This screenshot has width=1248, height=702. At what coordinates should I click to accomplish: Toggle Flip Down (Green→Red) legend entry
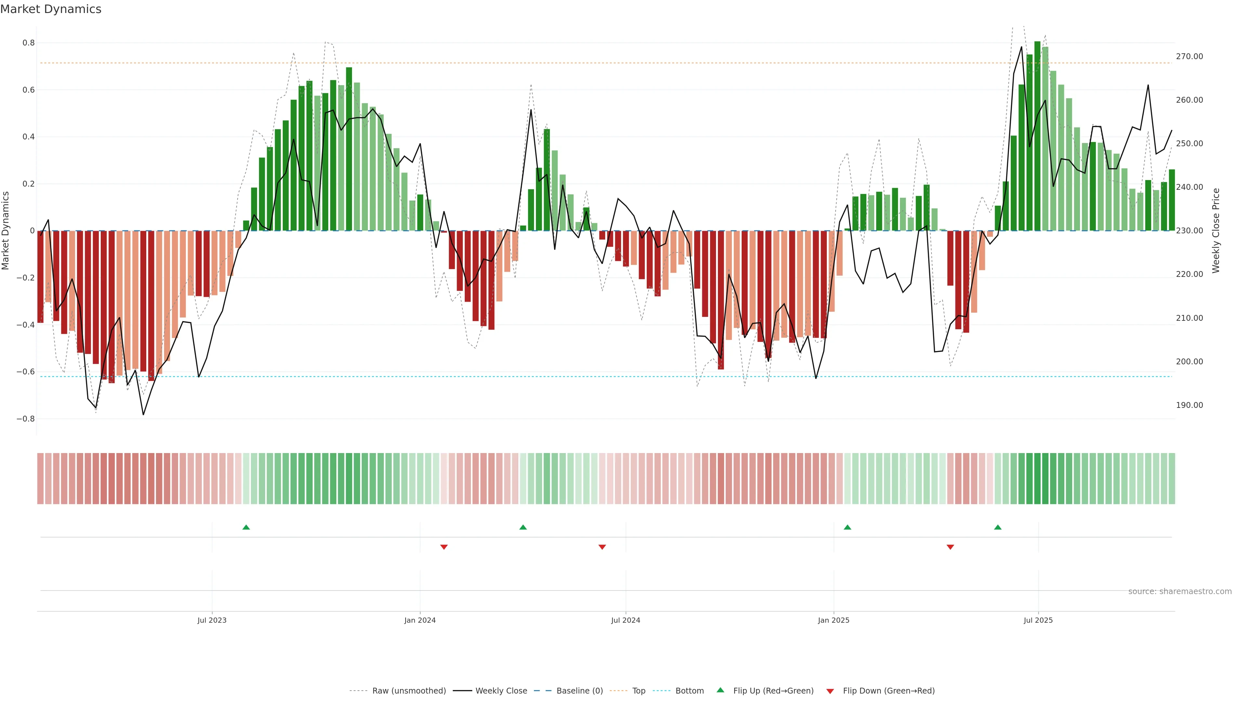(889, 690)
